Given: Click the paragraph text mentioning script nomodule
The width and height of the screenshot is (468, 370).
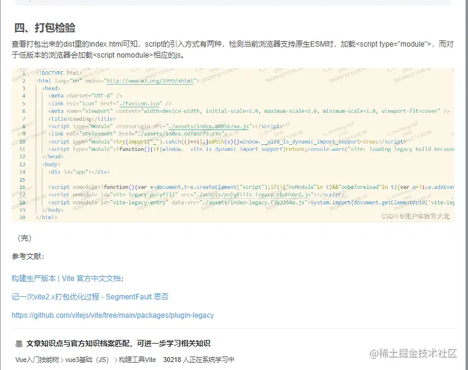Looking at the screenshot, I should click(x=233, y=50).
